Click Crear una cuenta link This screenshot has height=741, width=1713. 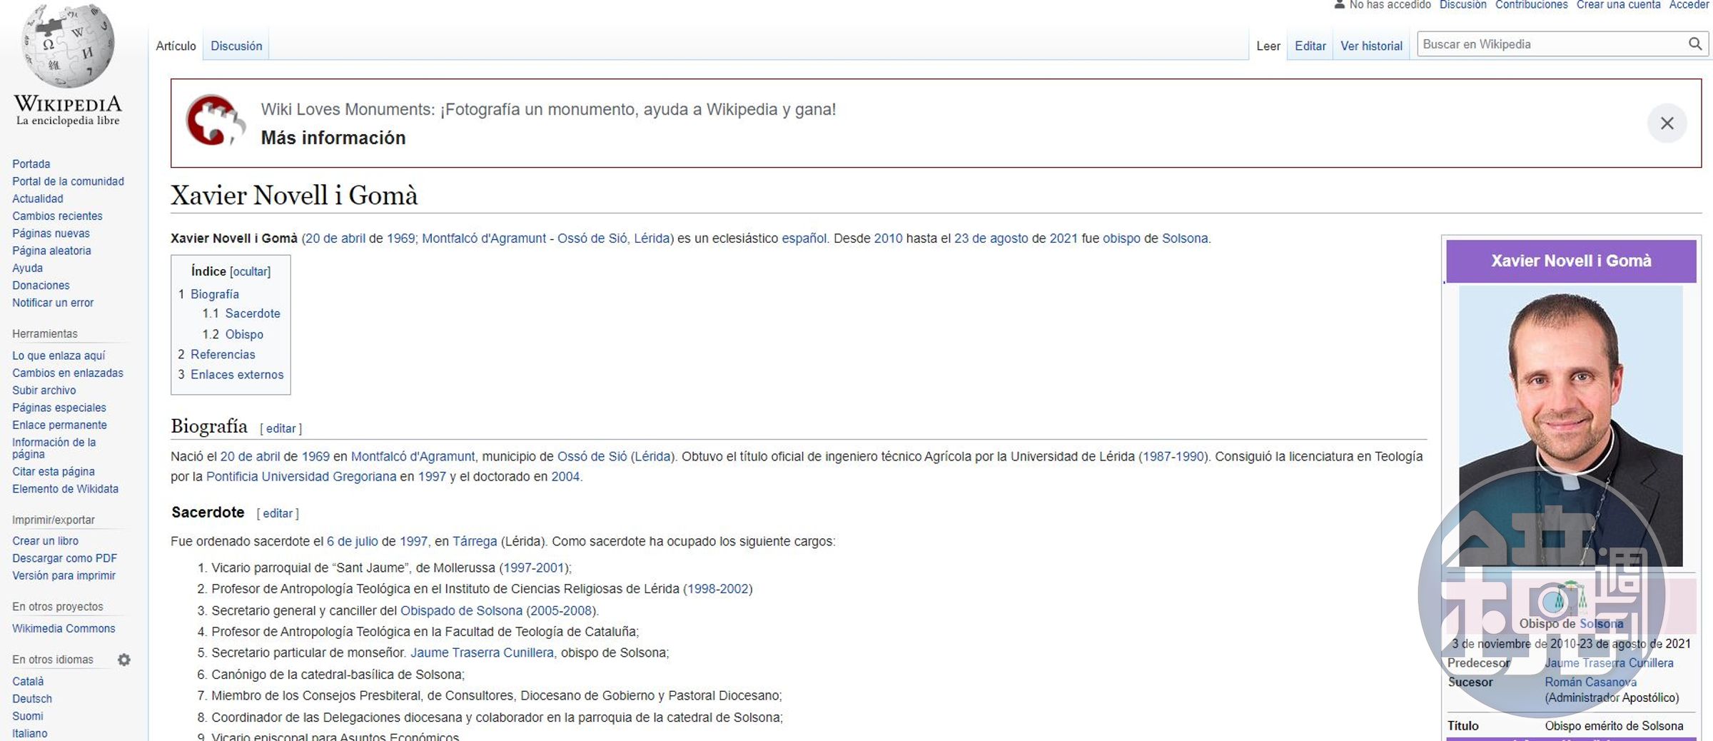click(1618, 5)
